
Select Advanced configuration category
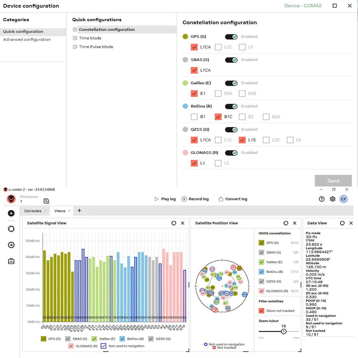point(27,39)
